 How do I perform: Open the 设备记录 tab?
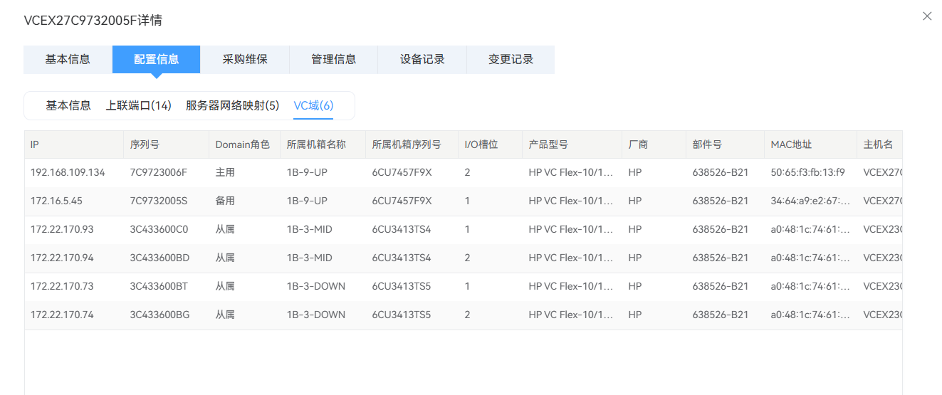pyautogui.click(x=422, y=59)
